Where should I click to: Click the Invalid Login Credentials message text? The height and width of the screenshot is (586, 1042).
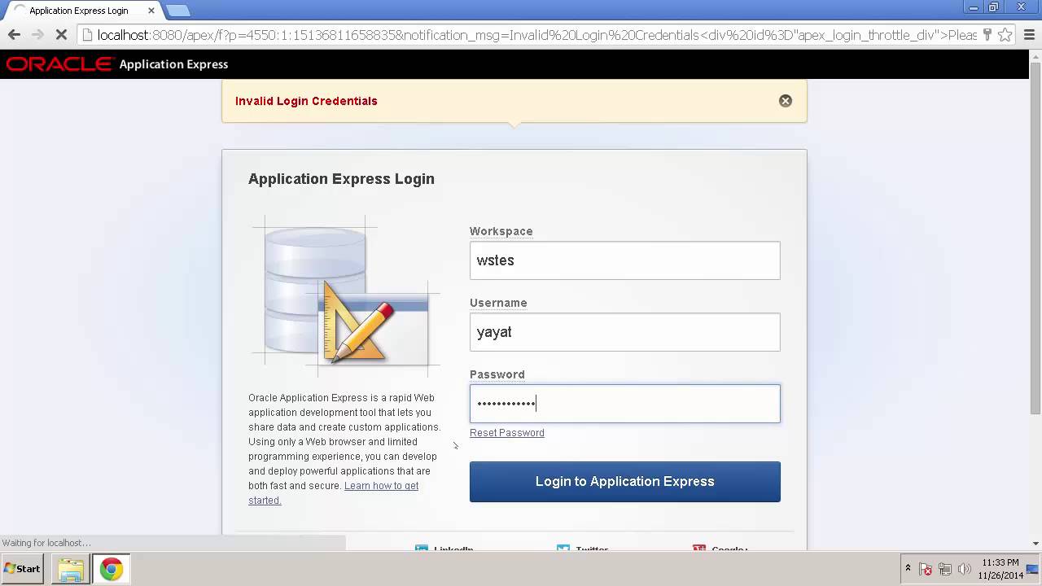(x=306, y=101)
